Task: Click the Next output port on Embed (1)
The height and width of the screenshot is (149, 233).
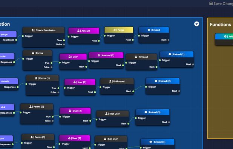Action: pyautogui.click(x=193, y=64)
